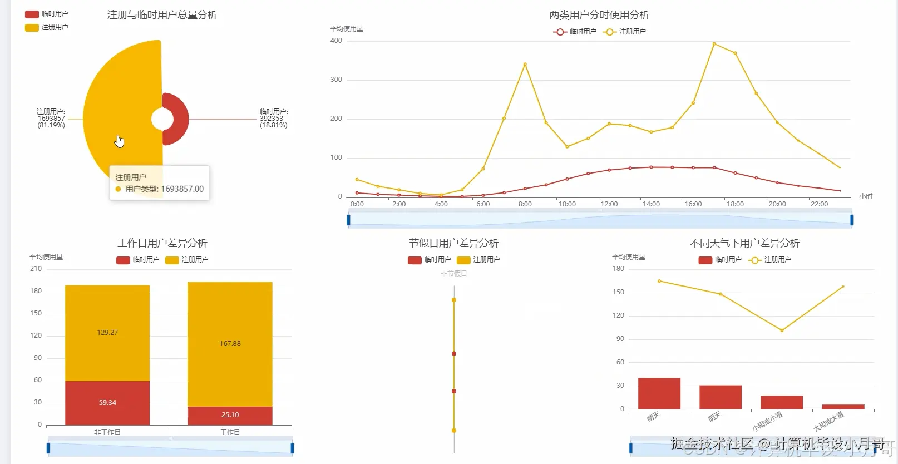Toggle 注册用户 legend in 工作日用户差异分析
The height and width of the screenshot is (464, 898).
187,260
